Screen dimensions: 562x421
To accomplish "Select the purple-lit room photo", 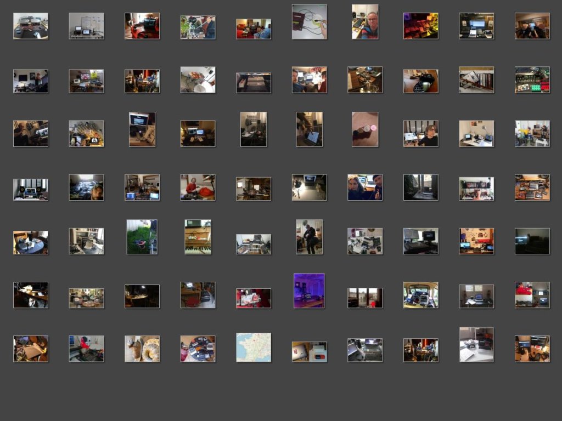I will 309,291.
